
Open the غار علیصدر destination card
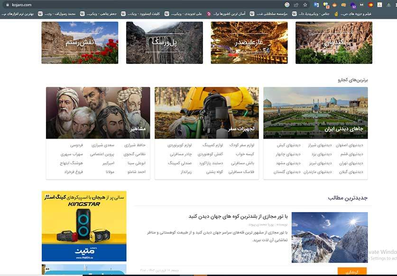[x=249, y=43]
